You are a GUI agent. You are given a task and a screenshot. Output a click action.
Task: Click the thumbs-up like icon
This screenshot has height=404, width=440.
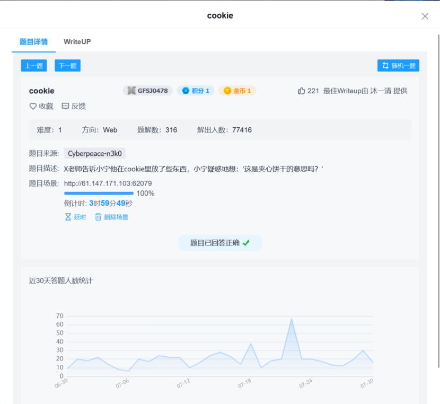[x=302, y=91]
